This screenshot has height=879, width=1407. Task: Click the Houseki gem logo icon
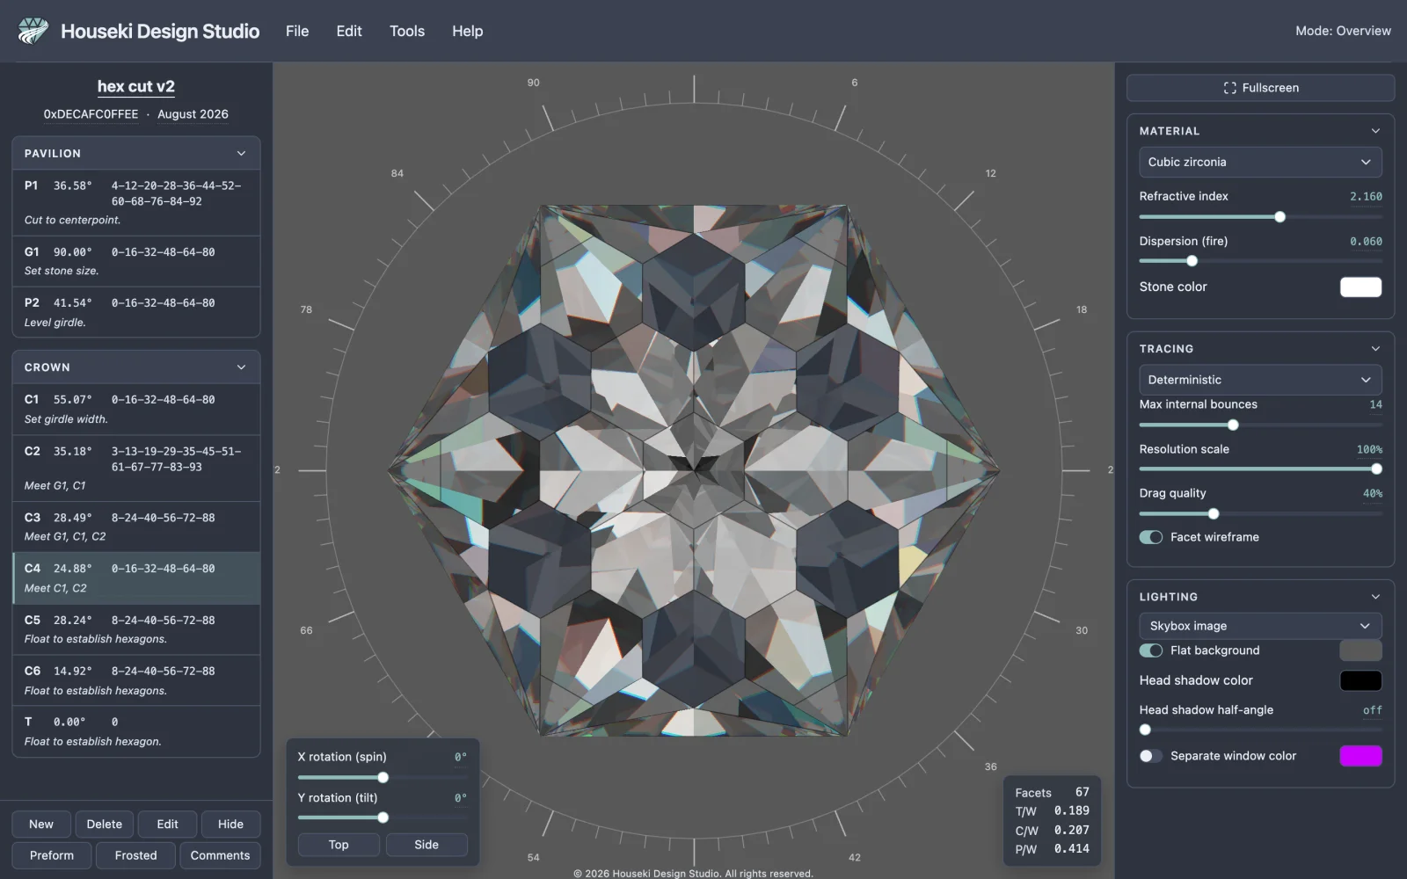(x=33, y=31)
